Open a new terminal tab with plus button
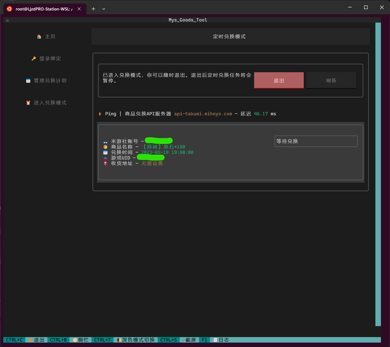 click(x=93, y=9)
